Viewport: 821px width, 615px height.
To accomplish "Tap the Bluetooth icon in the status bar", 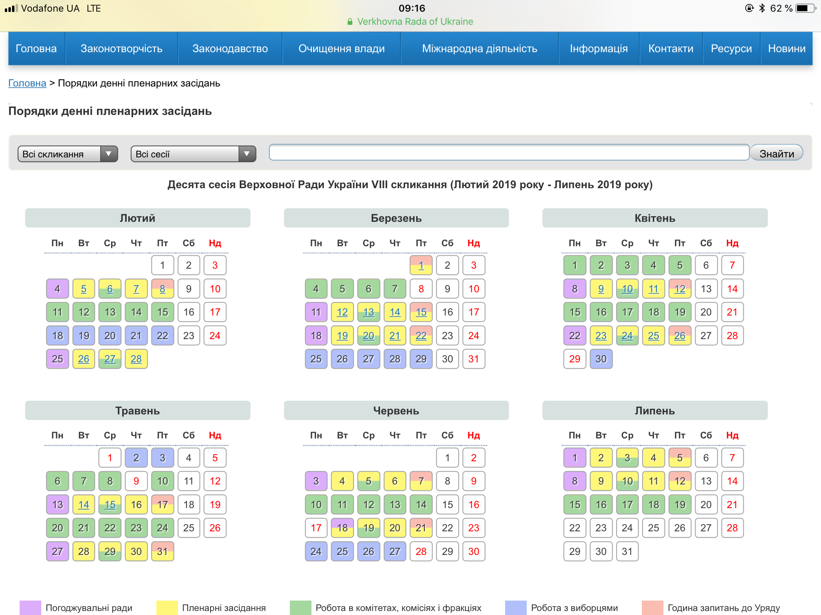I will (x=762, y=8).
